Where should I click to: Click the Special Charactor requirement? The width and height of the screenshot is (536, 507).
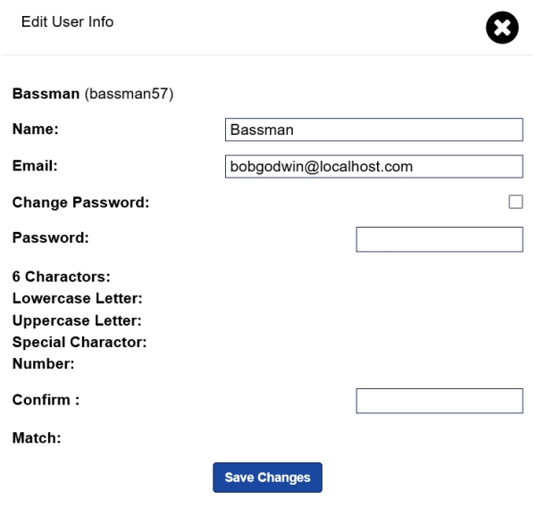(80, 342)
